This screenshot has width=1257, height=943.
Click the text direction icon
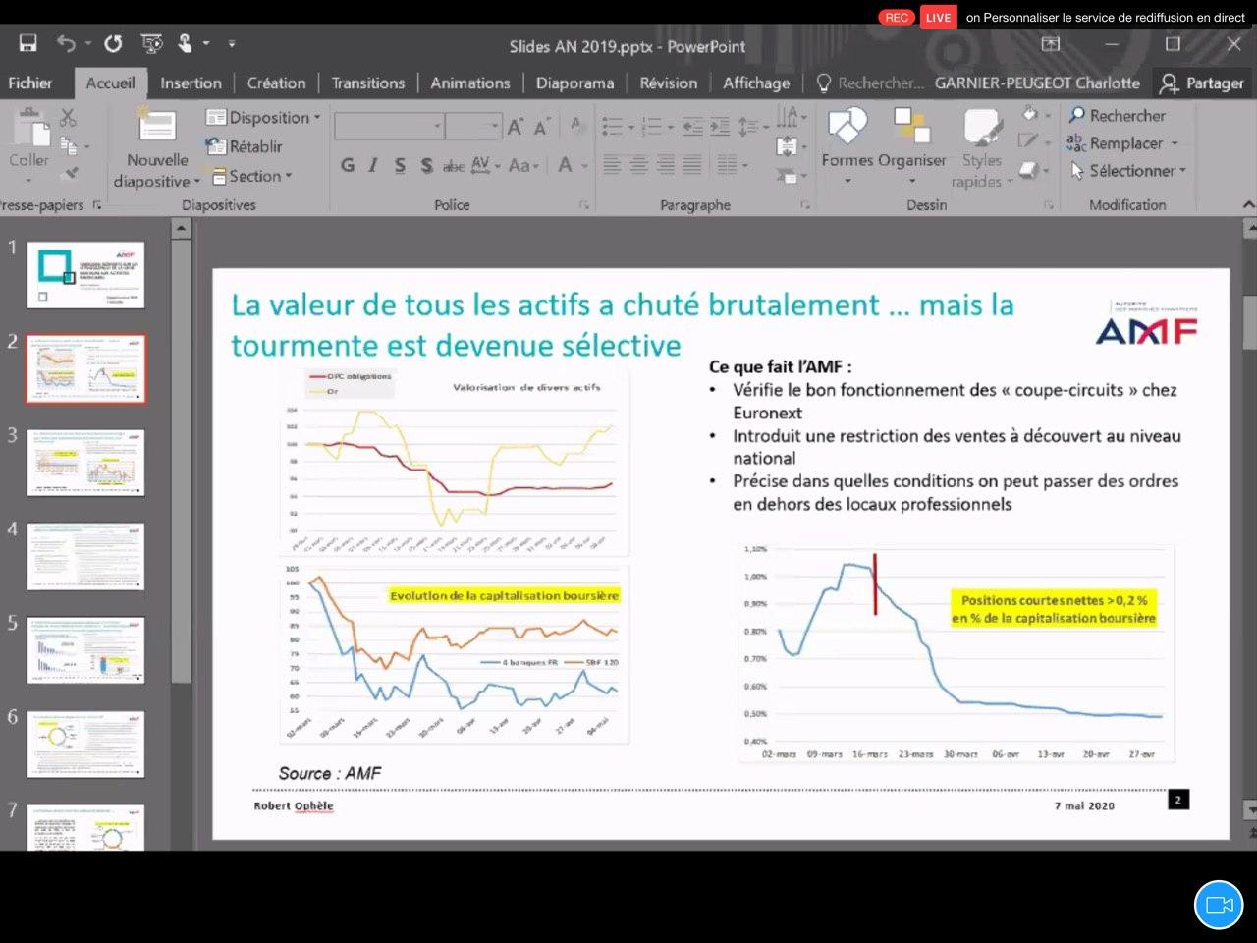point(788,118)
